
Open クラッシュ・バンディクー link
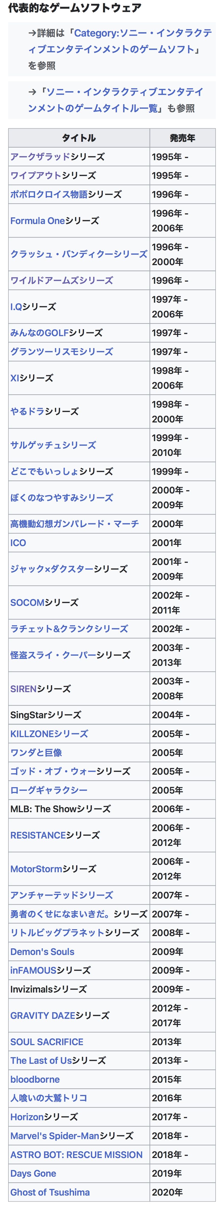click(79, 254)
